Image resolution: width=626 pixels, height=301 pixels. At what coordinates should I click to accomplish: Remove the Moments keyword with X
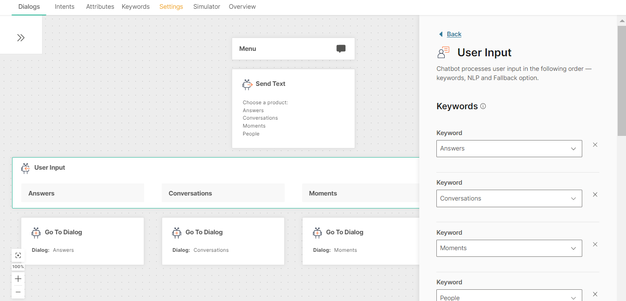click(x=595, y=244)
